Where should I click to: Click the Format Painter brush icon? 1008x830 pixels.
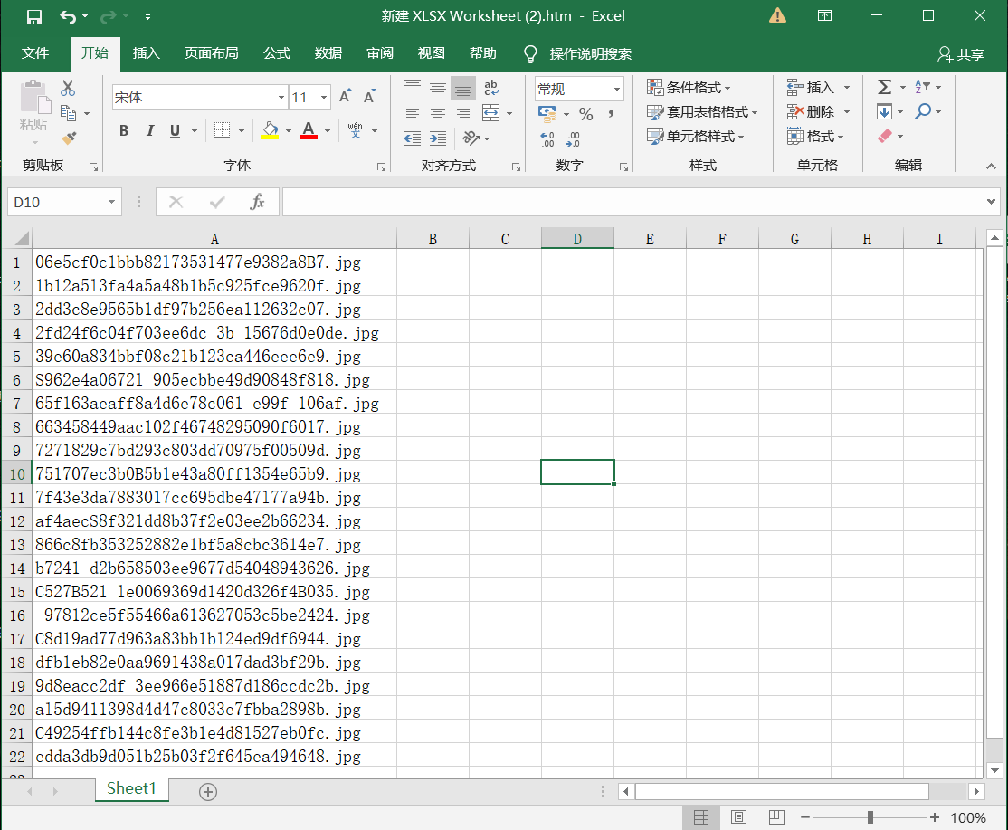69,138
